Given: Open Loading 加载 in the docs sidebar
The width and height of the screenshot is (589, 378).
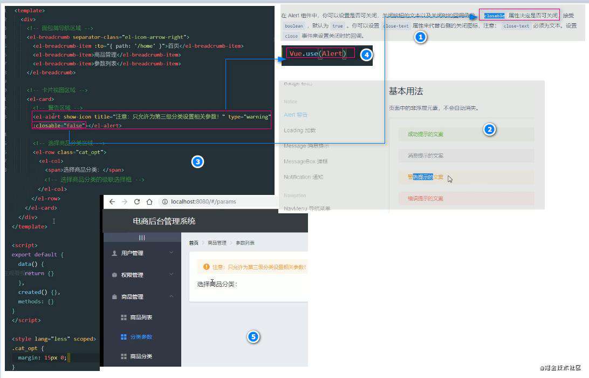Looking at the screenshot, I should pos(300,130).
